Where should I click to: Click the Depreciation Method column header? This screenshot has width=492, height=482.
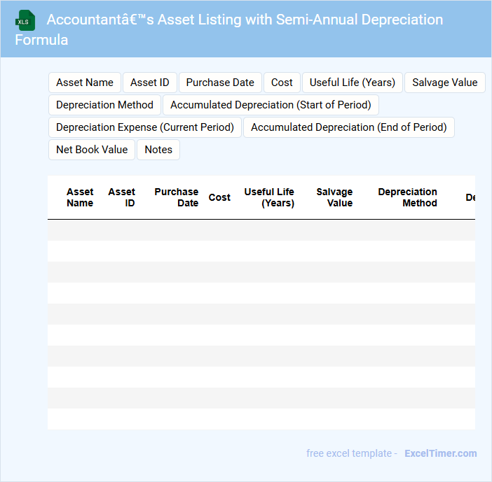(407, 197)
